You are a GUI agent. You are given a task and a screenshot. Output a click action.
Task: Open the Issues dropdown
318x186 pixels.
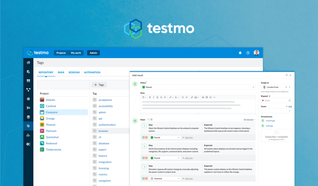tap(276, 111)
